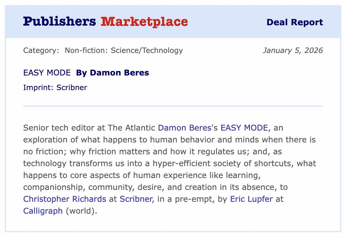The image size is (345, 238).
Task: Click the horizontal divider below the imprint
Action: pyautogui.click(x=173, y=106)
